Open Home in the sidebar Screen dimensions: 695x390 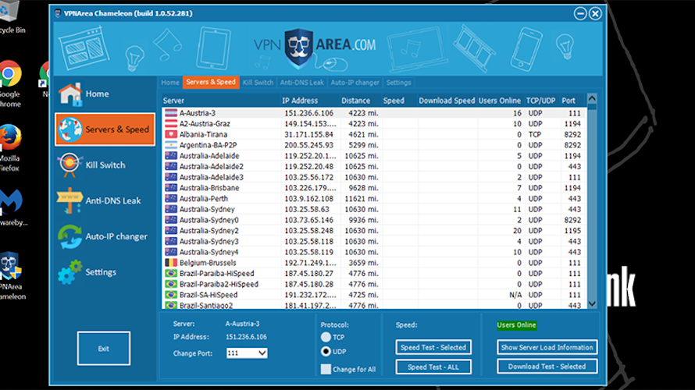click(x=105, y=94)
